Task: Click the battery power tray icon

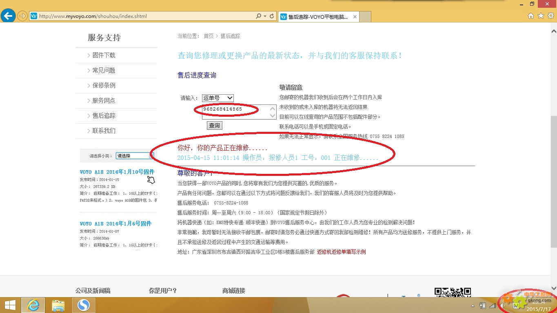Action: (x=483, y=305)
